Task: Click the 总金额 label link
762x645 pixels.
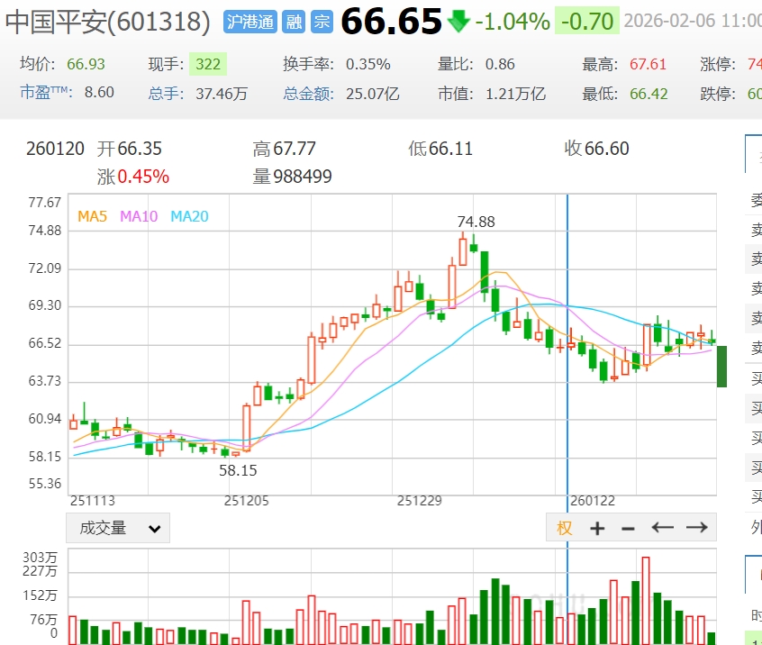Action: point(309,94)
